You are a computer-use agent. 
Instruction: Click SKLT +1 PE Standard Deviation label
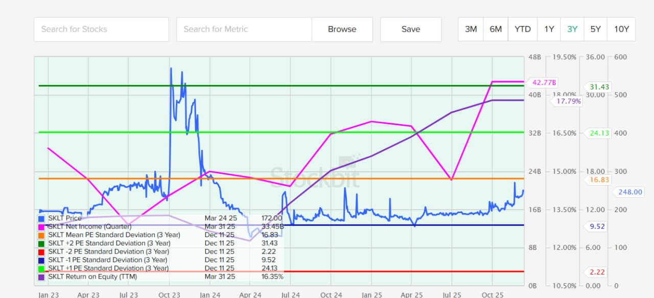(108, 268)
